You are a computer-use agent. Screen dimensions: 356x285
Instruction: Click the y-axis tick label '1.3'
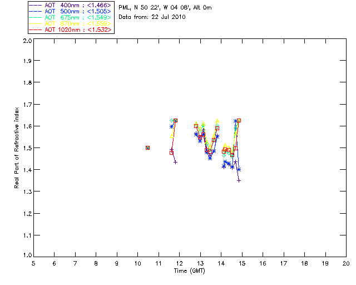coord(27,191)
